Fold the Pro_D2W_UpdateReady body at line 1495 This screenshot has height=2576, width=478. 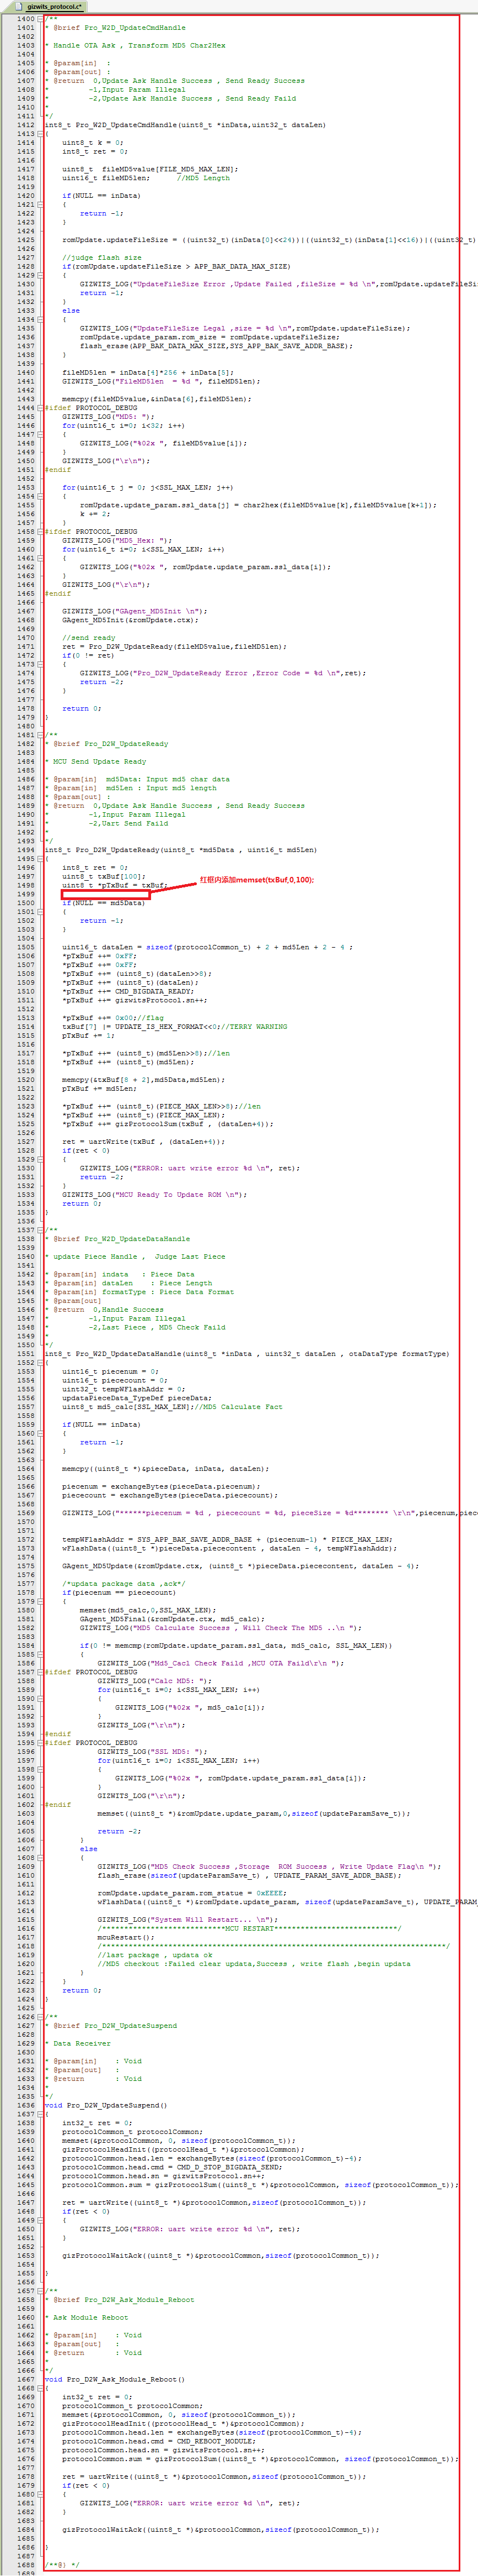[x=40, y=859]
